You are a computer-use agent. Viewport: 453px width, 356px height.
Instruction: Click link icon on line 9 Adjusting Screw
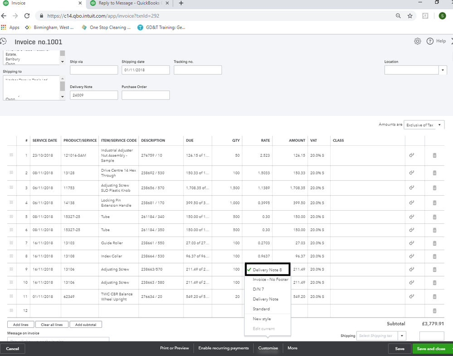tap(412, 269)
